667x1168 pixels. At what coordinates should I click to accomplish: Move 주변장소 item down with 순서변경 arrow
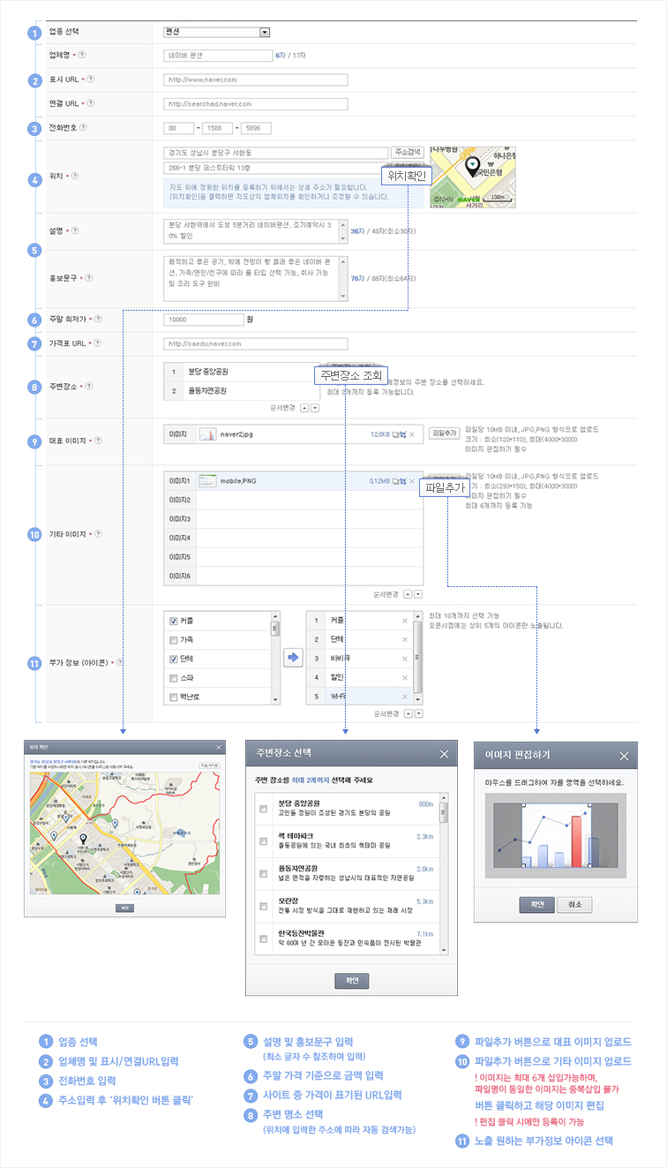click(315, 408)
